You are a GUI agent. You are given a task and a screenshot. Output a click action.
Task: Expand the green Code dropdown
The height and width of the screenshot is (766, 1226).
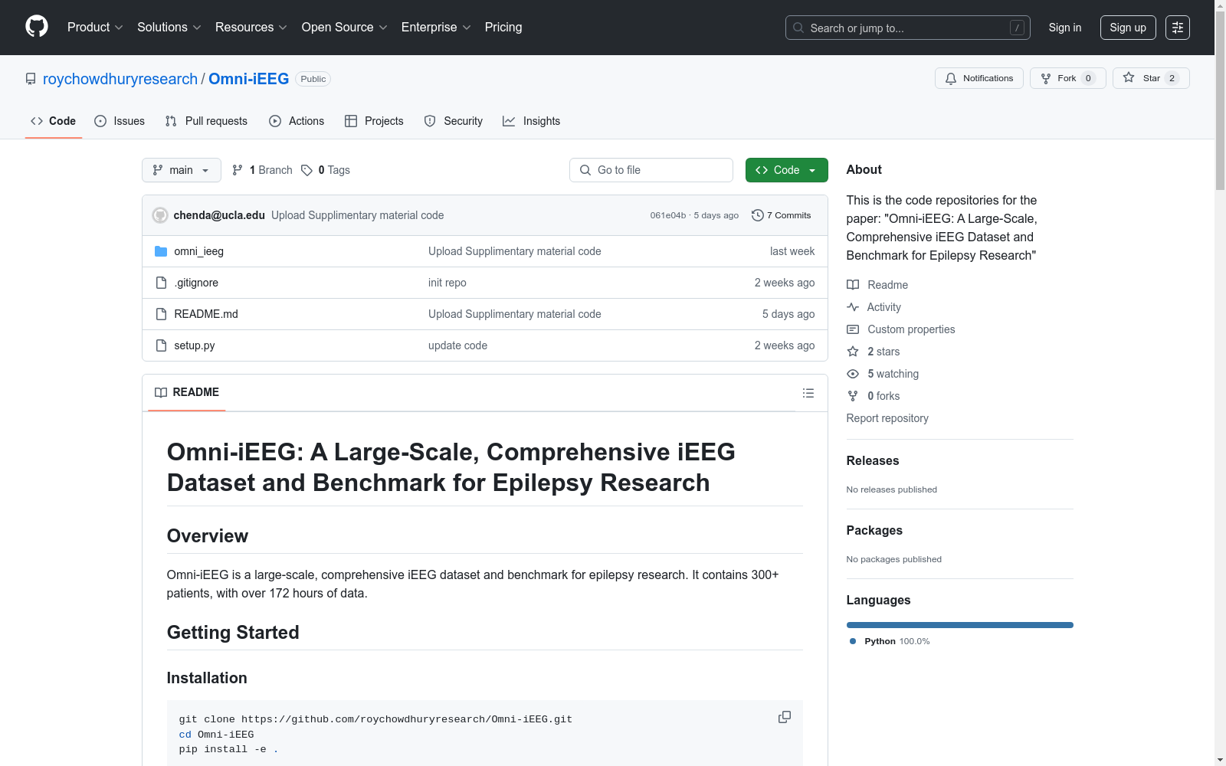point(786,170)
